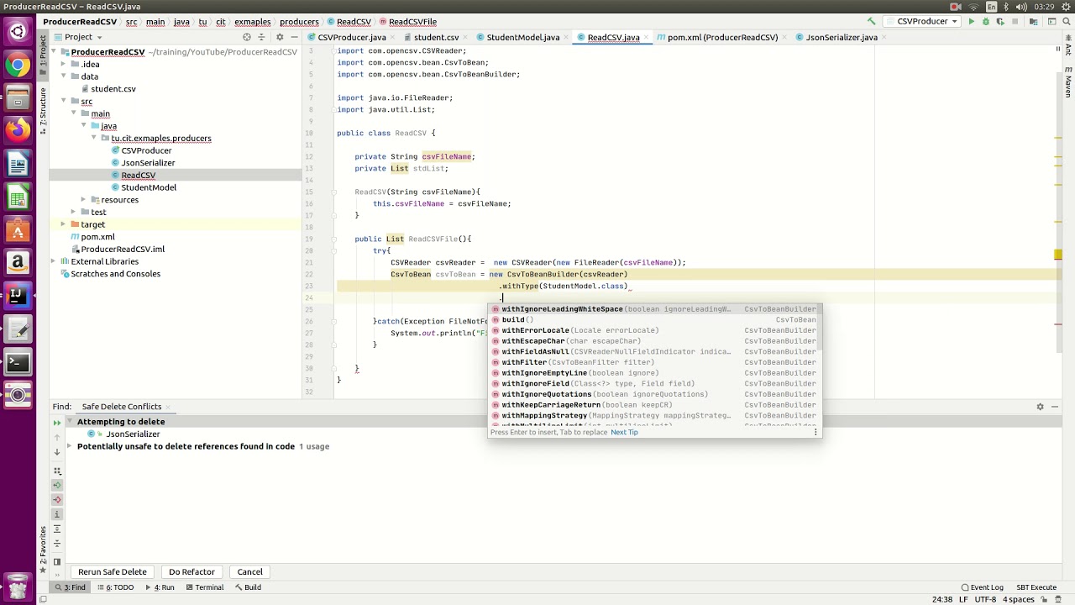Switch to the CSVProducer.java tab
The height and width of the screenshot is (605, 1075).
click(x=351, y=37)
